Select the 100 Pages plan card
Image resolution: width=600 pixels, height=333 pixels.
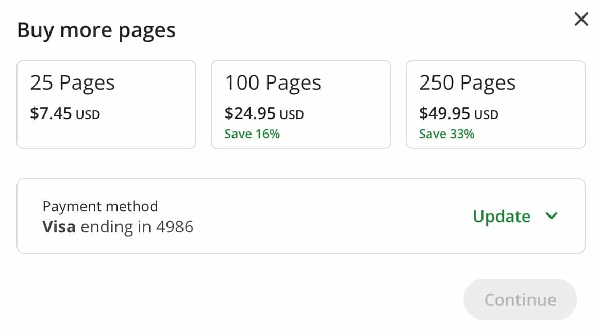click(x=301, y=104)
